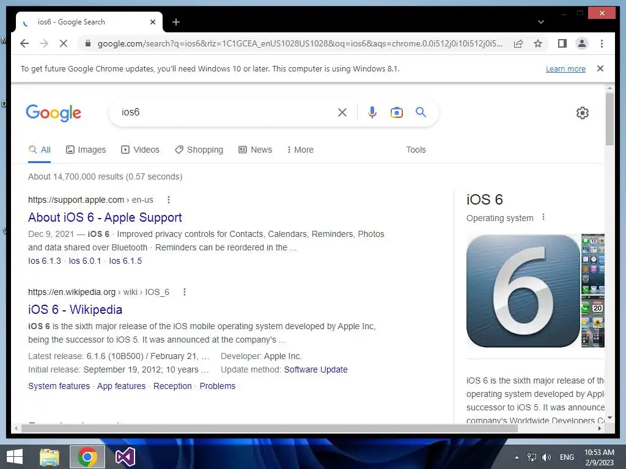Open the Windows Start button
This screenshot has width=626, height=469.
[x=15, y=457]
